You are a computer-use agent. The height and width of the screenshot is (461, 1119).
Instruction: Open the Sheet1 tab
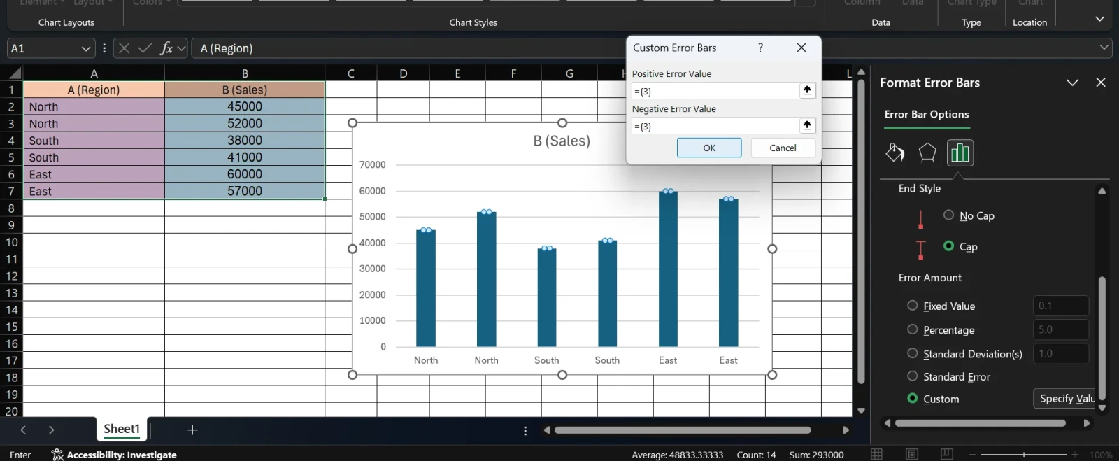pyautogui.click(x=122, y=429)
